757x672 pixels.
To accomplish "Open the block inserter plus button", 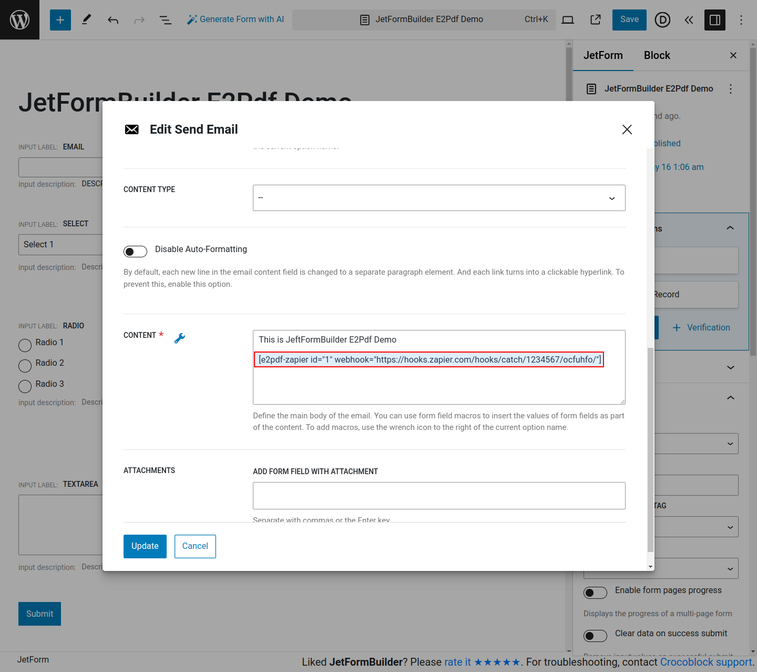I will click(x=60, y=20).
